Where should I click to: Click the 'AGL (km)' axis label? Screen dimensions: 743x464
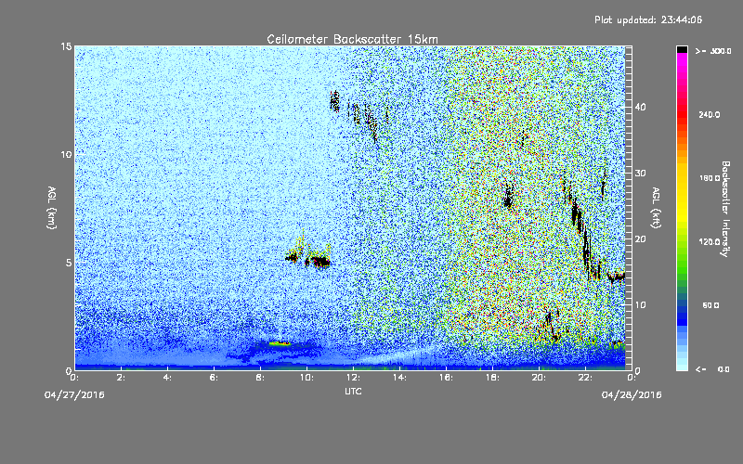[52, 208]
